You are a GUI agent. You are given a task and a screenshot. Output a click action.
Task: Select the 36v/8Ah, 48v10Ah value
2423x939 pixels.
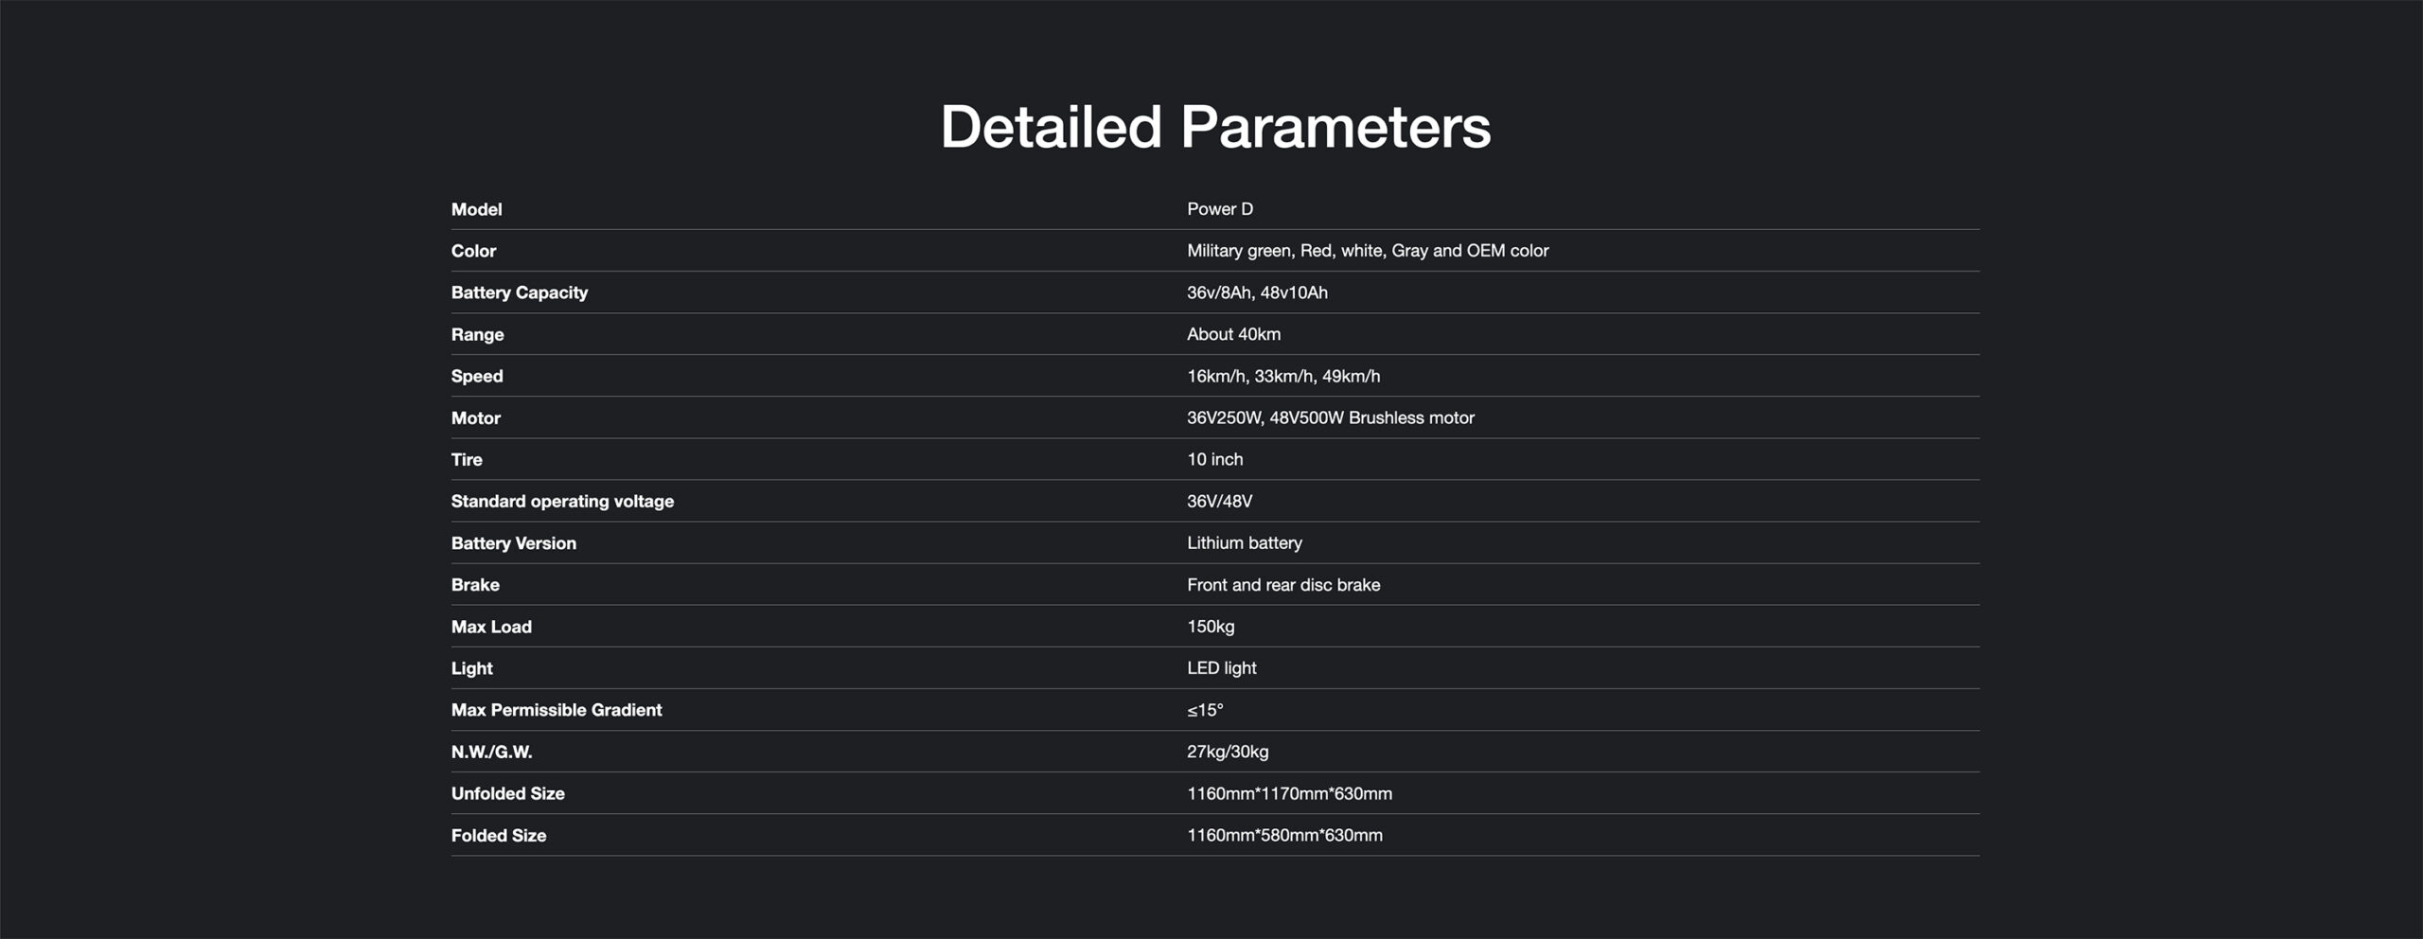coord(1256,292)
